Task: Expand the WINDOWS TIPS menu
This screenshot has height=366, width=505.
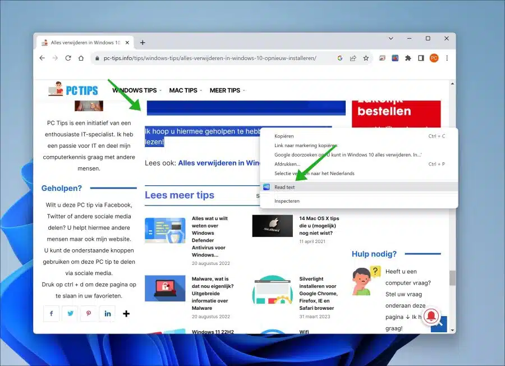Action: click(136, 90)
